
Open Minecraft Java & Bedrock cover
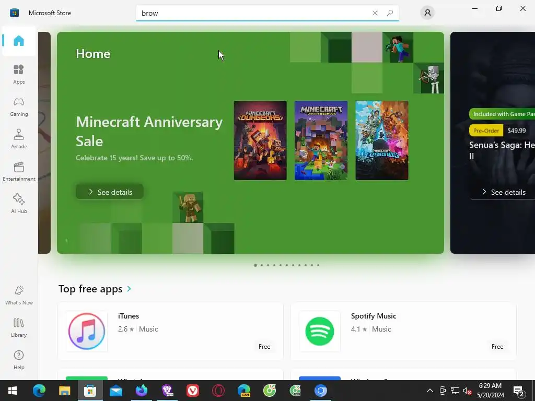[321, 140]
